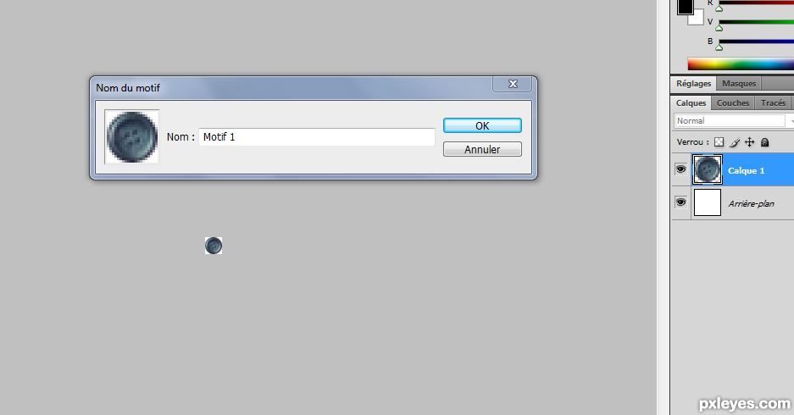
Task: Open the Réglages tab
Action: click(x=693, y=84)
